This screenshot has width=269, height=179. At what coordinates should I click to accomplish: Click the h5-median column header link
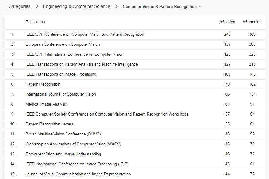[252, 22]
